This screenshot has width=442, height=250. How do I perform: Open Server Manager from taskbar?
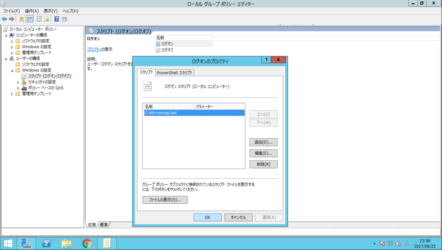(26, 243)
